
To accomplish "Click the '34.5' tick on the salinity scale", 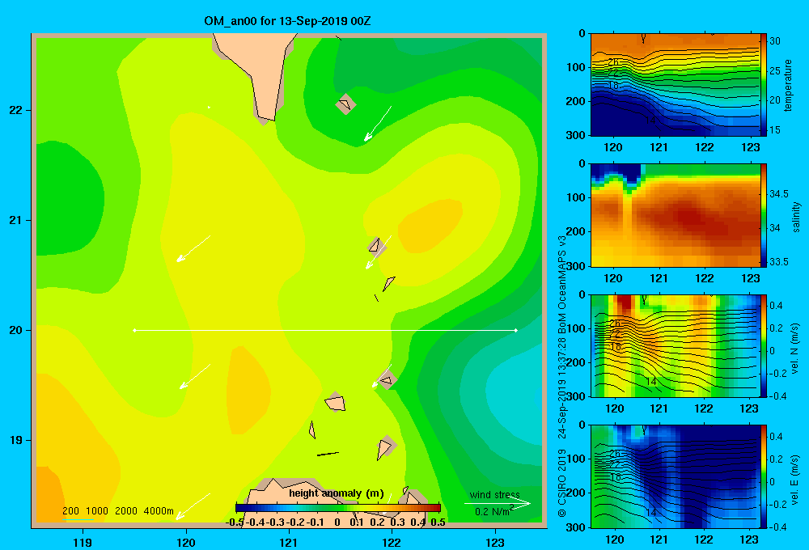I will (779, 194).
